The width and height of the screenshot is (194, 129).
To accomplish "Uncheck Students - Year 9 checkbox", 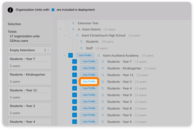I will [74, 95].
